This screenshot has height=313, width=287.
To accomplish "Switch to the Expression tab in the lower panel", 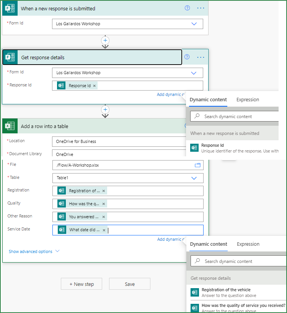I will (x=248, y=244).
